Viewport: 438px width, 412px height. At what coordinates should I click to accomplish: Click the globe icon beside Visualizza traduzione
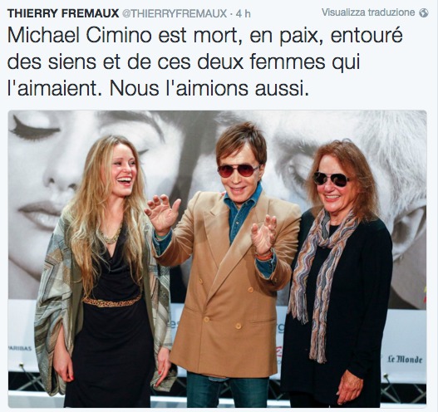point(424,12)
